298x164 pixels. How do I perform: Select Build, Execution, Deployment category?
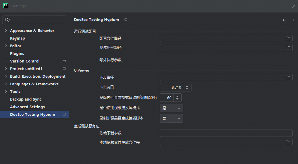tap(38, 76)
